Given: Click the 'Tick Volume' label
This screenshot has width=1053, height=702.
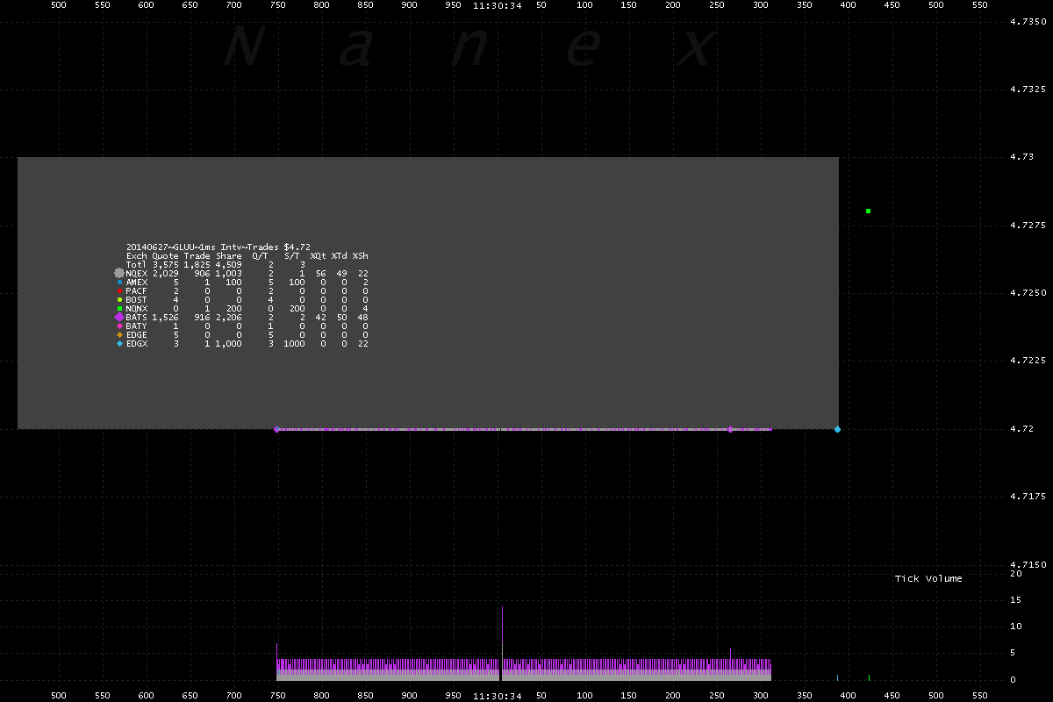Looking at the screenshot, I should pos(928,578).
